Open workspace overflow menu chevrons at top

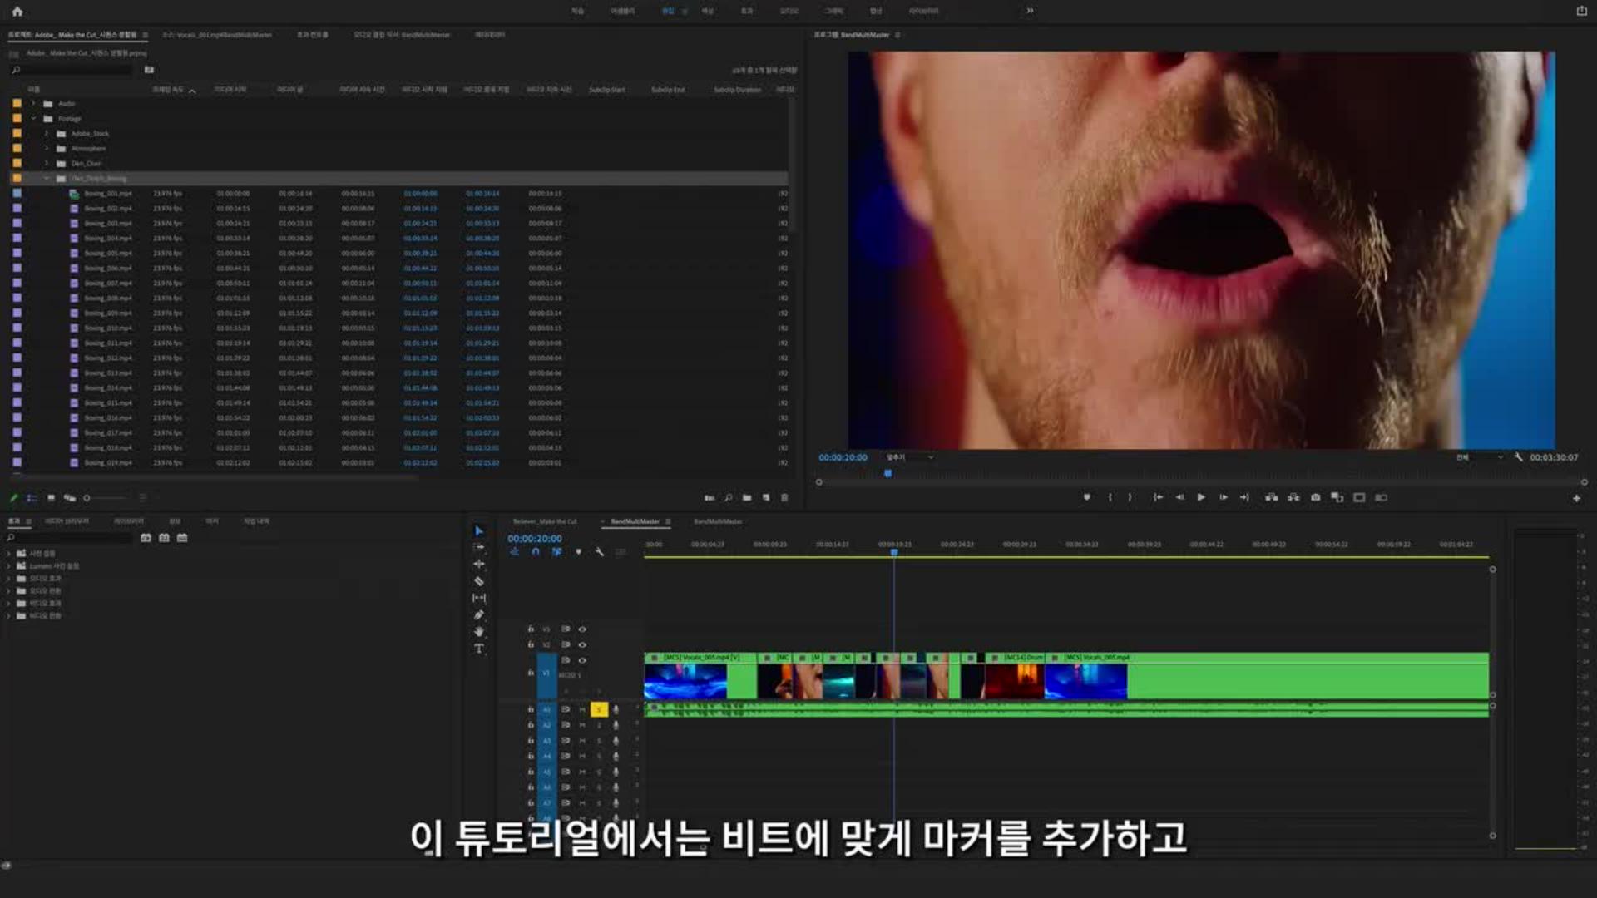pyautogui.click(x=1030, y=11)
